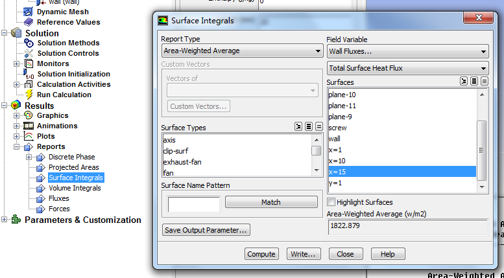
Task: Click Surface Types list scroll up arrow
Action: pos(317,140)
